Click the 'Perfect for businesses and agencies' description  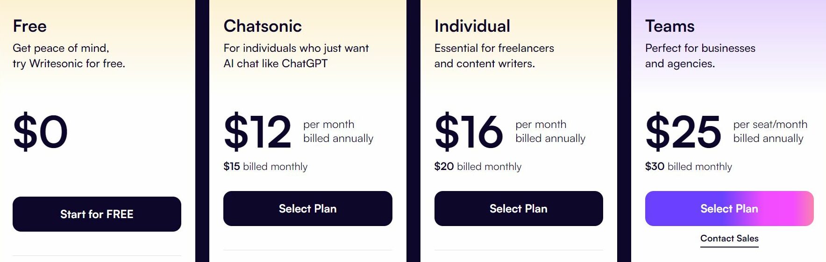[x=700, y=56]
